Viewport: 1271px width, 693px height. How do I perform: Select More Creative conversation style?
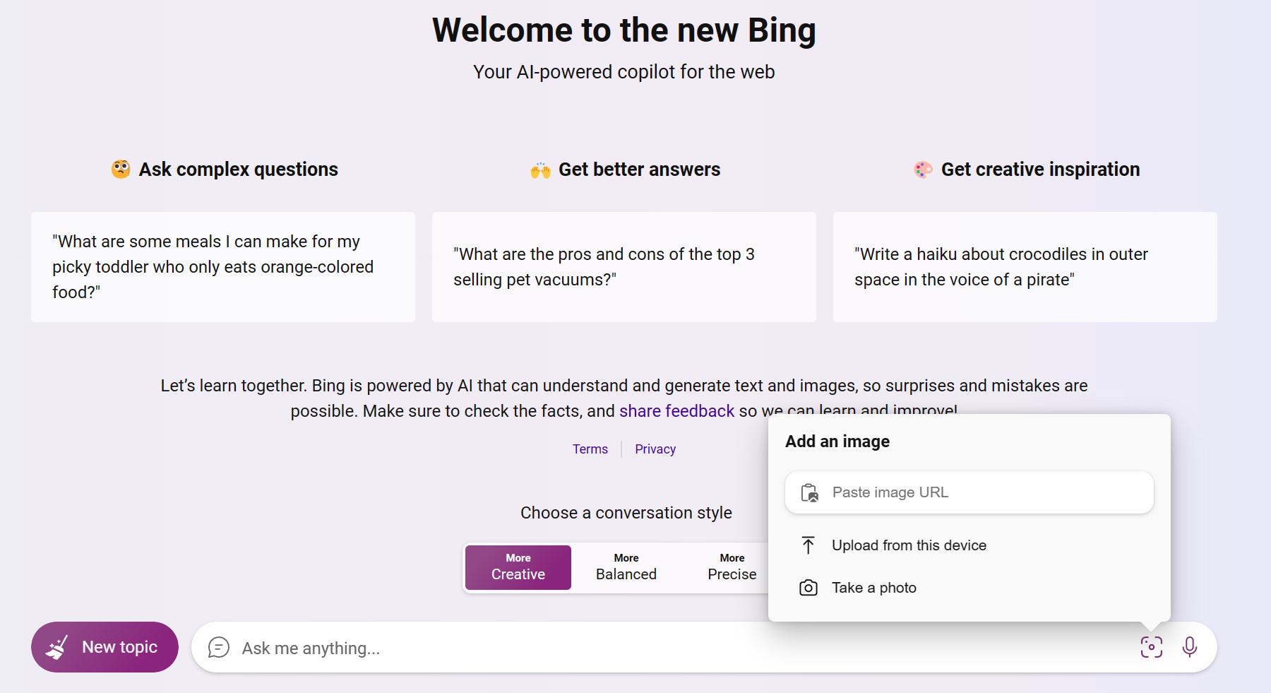(518, 567)
